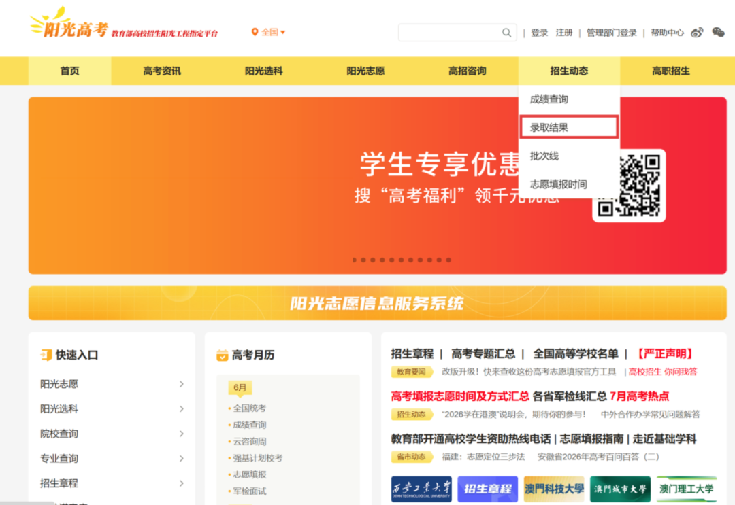Open 澳門科技大學 tile
This screenshot has width=735, height=505.
[554, 489]
